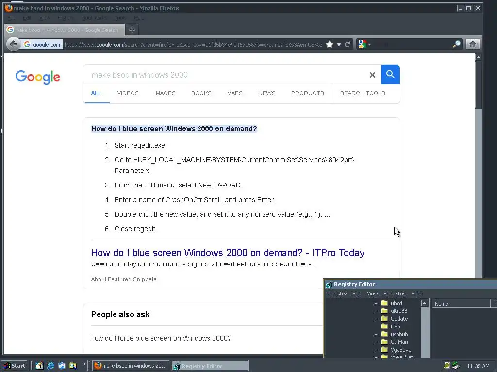Open the Favorites menu in Registry Editor
Screen dimensions: 497x372
pyautogui.click(x=394, y=294)
